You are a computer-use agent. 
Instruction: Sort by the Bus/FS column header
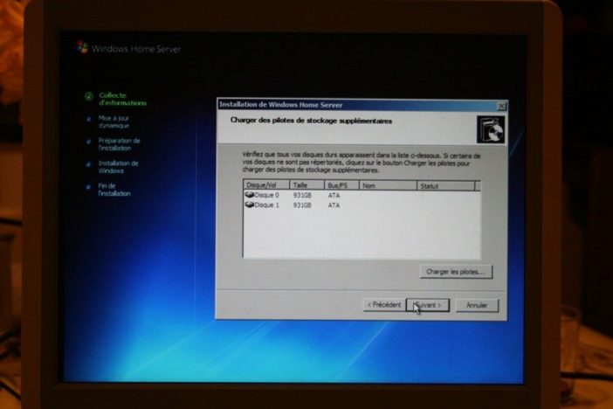[341, 185]
